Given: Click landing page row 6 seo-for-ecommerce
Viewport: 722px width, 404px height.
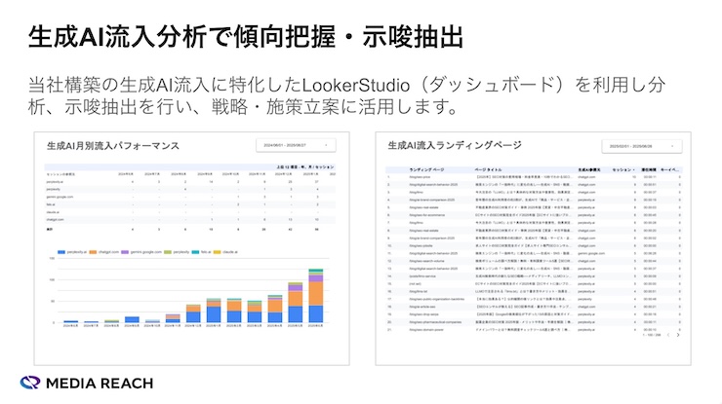Looking at the screenshot, I should coord(534,215).
